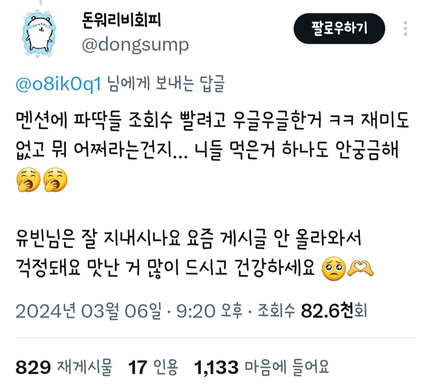
Task: View the 조회수 82.6천회 view count
Action: click(x=312, y=311)
